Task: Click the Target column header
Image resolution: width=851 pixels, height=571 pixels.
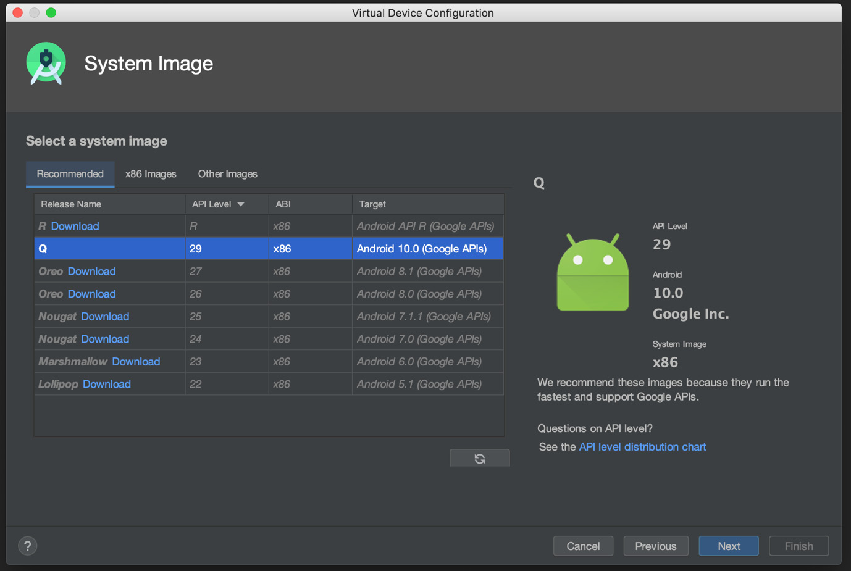Action: [x=428, y=204]
